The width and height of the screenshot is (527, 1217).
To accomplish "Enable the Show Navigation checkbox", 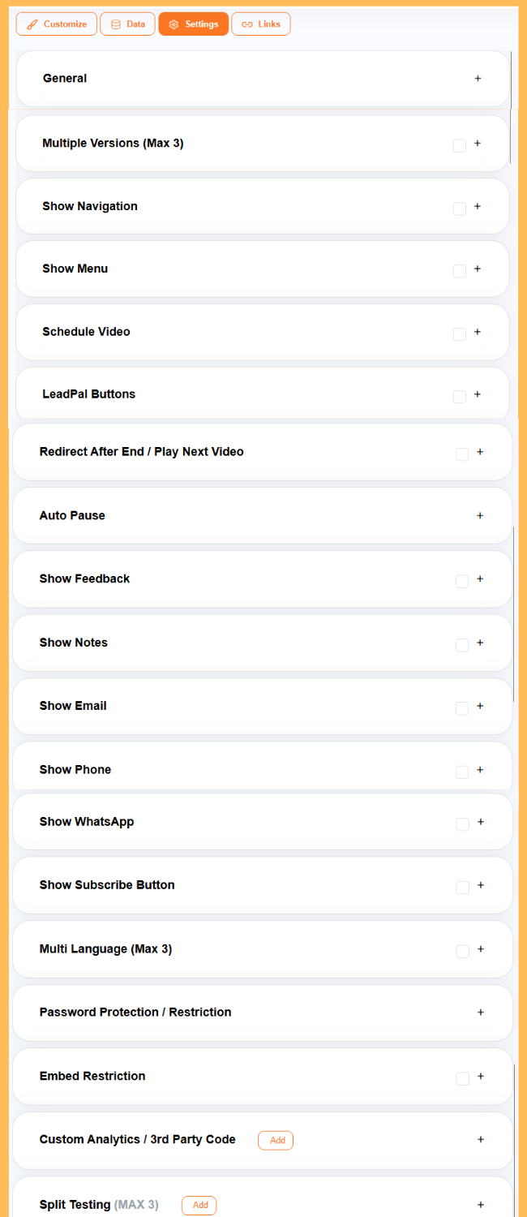I will 460,209.
